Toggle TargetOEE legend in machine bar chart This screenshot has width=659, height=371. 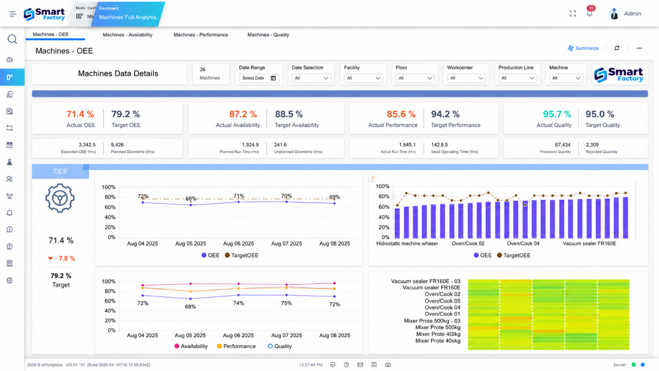[514, 255]
